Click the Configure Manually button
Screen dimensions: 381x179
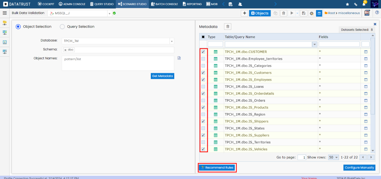tap(359, 168)
